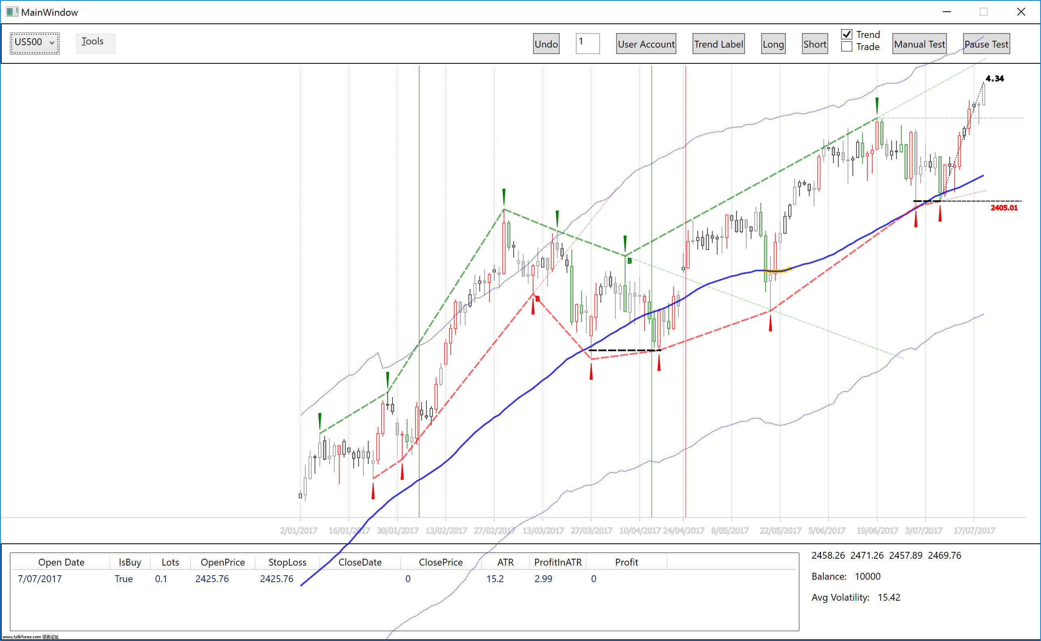Close the MainWindow
This screenshot has width=1041, height=641.
pos(1021,12)
